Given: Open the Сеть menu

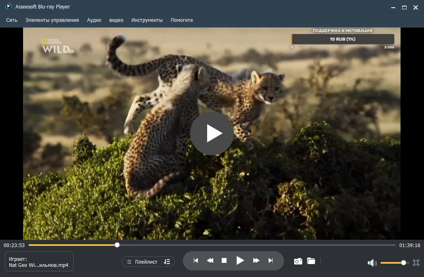Looking at the screenshot, I should (x=12, y=20).
